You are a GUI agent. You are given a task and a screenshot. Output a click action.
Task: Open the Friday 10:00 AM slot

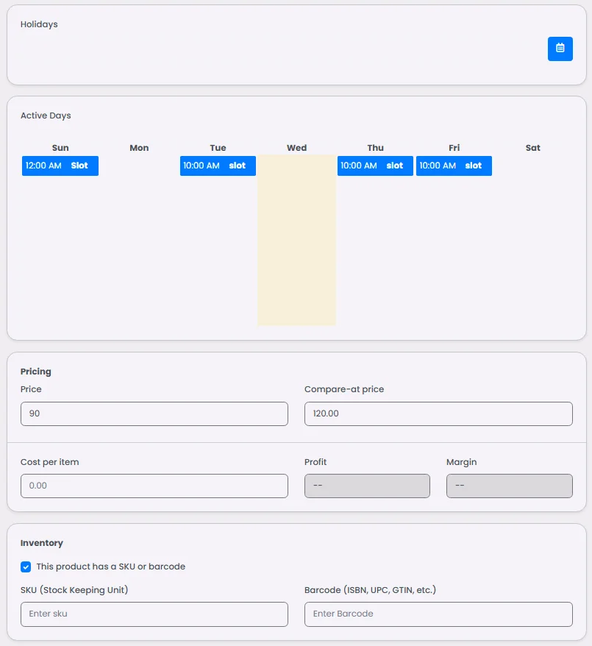coord(454,166)
